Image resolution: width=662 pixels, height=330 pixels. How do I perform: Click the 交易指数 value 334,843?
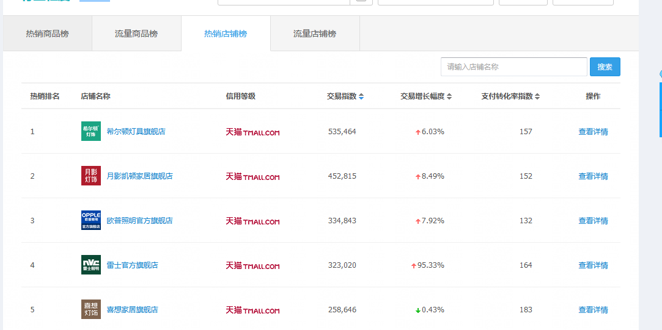click(342, 220)
